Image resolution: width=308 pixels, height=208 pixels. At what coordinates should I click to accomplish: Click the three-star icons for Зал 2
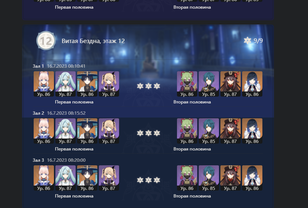coord(148,133)
